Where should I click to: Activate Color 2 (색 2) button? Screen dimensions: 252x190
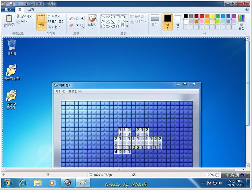tap(178, 22)
